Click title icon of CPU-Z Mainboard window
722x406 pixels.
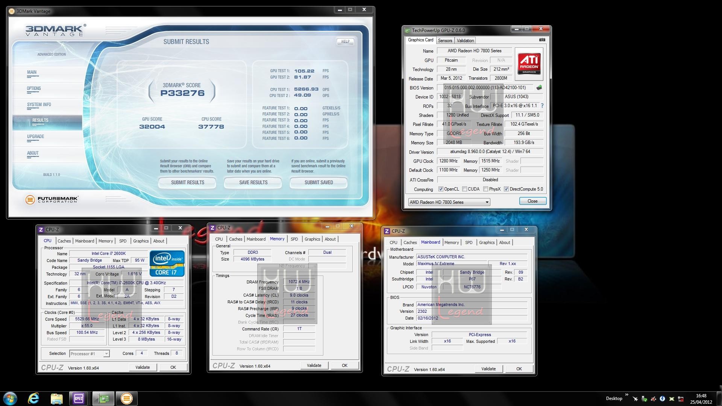[x=387, y=231]
